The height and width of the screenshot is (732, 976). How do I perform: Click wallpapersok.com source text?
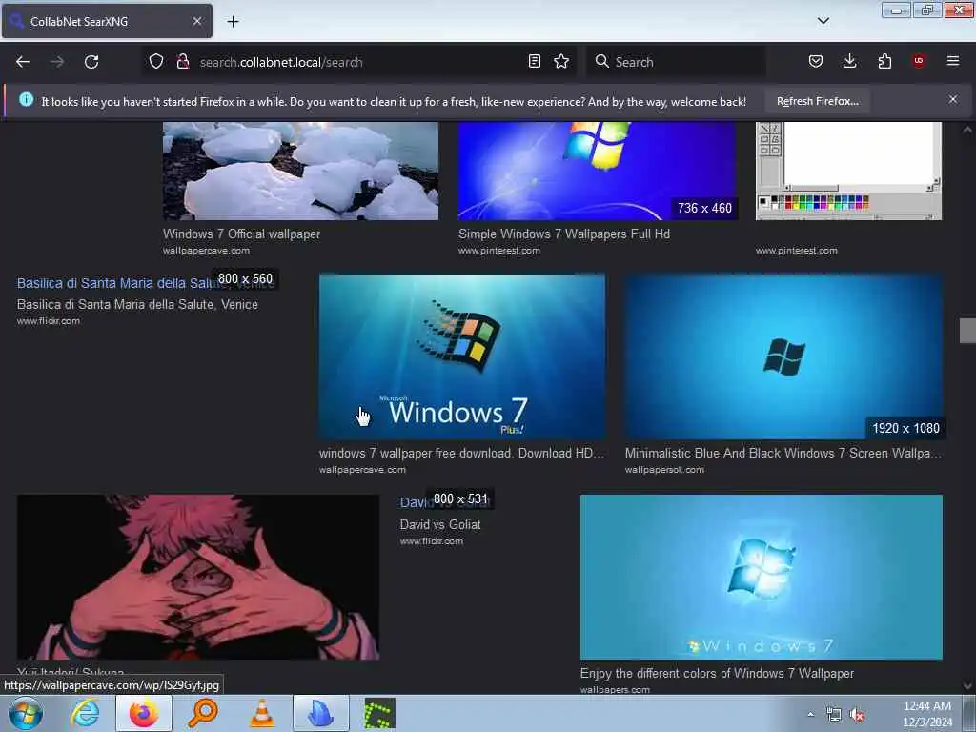coord(664,470)
